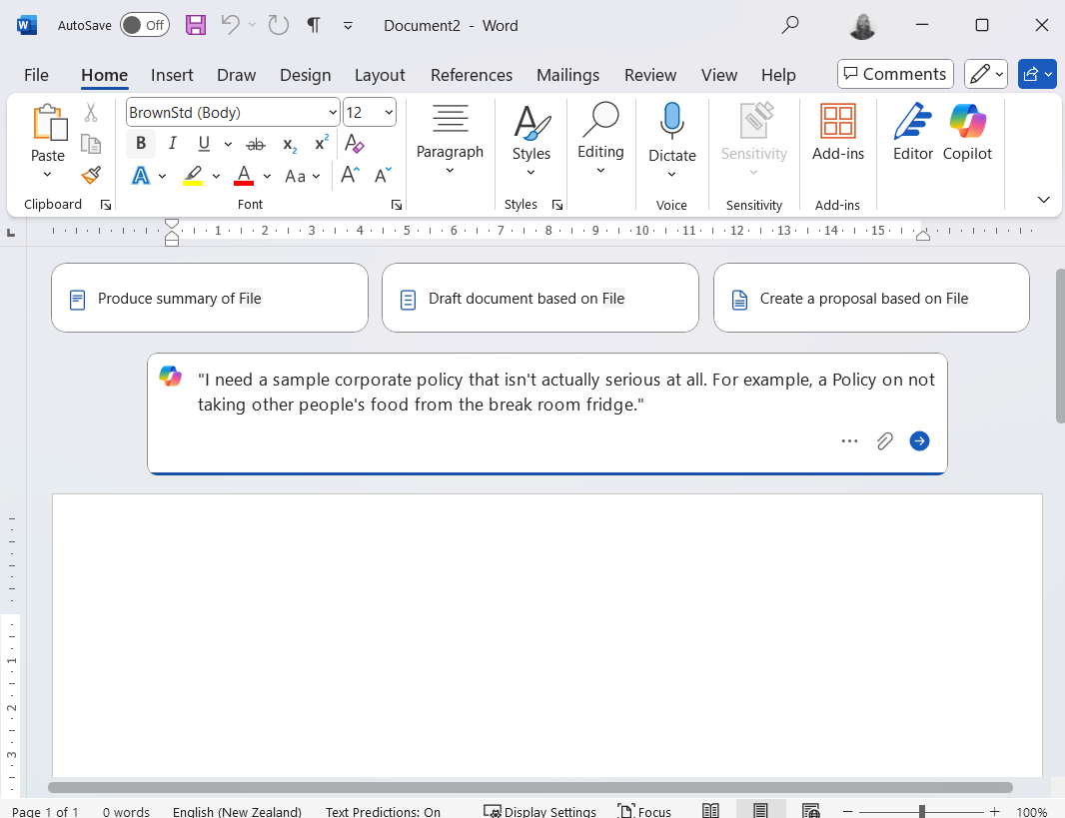Image resolution: width=1065 pixels, height=818 pixels.
Task: Adjust the zoom slider handle
Action: tap(922, 811)
